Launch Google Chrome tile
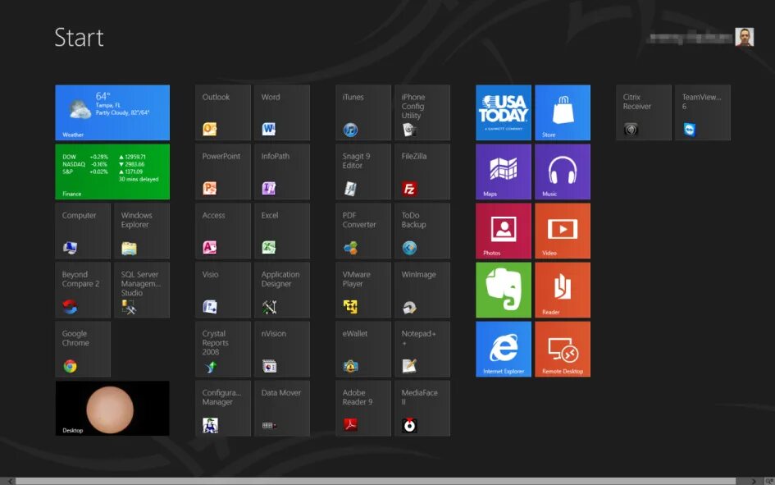This screenshot has width=775, height=485. 83,350
